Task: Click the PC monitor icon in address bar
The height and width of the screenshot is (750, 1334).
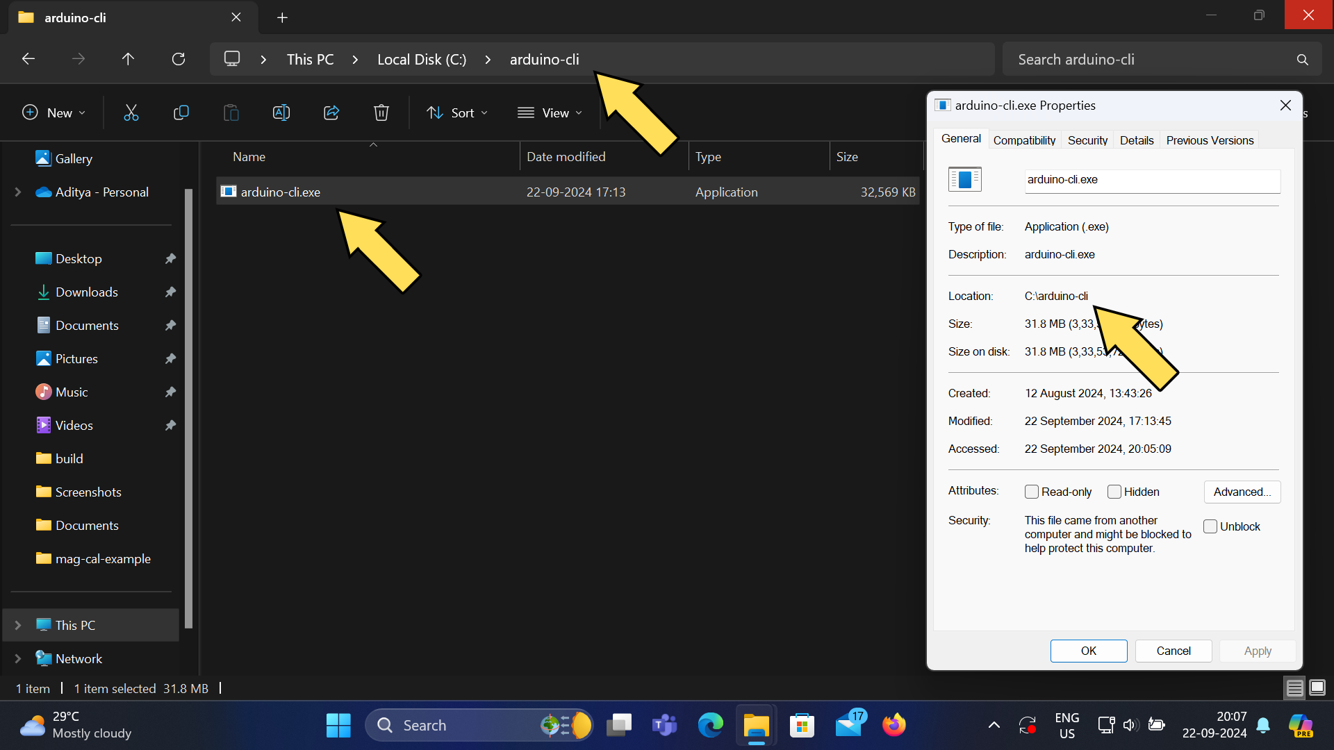Action: (x=232, y=59)
